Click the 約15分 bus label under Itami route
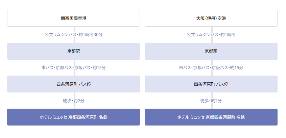This screenshot has width=286, height=138. (x=211, y=68)
